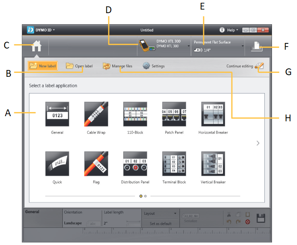The image size is (297, 245).
Task: Click the Paste clipboard icon
Action: click(x=247, y=214)
